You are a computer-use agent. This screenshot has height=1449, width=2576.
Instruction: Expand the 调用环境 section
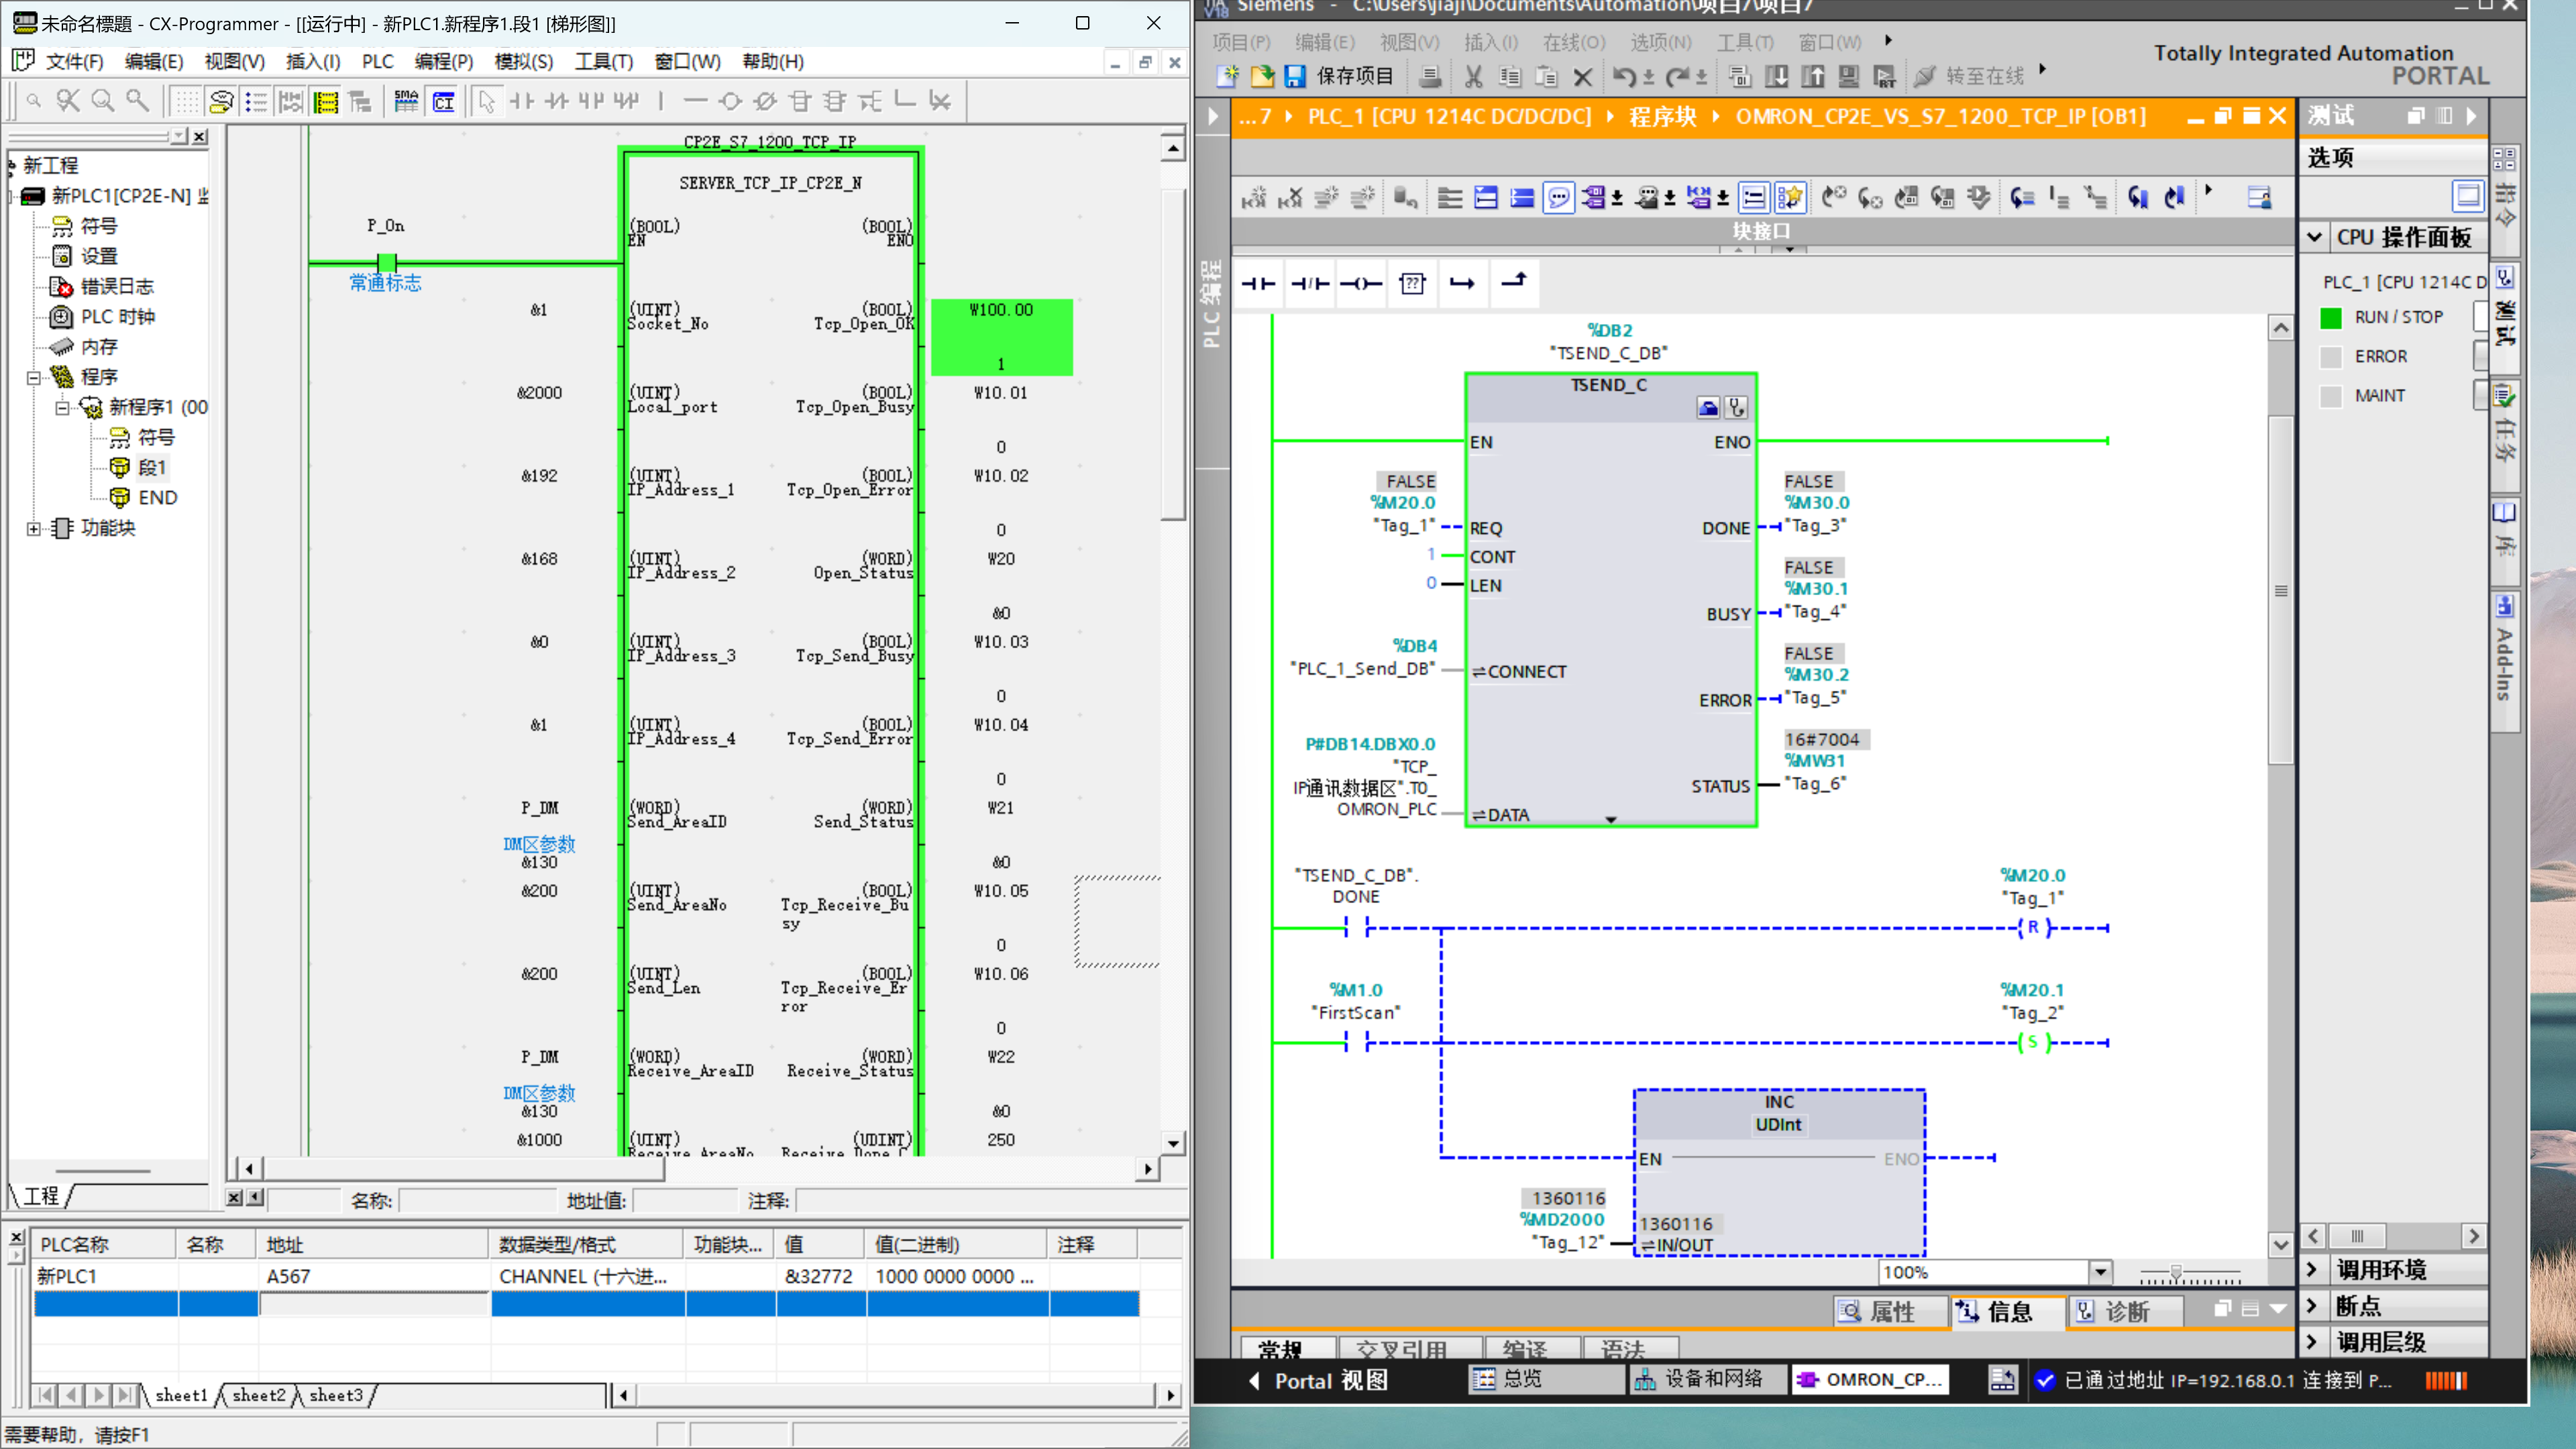pos(2313,1269)
